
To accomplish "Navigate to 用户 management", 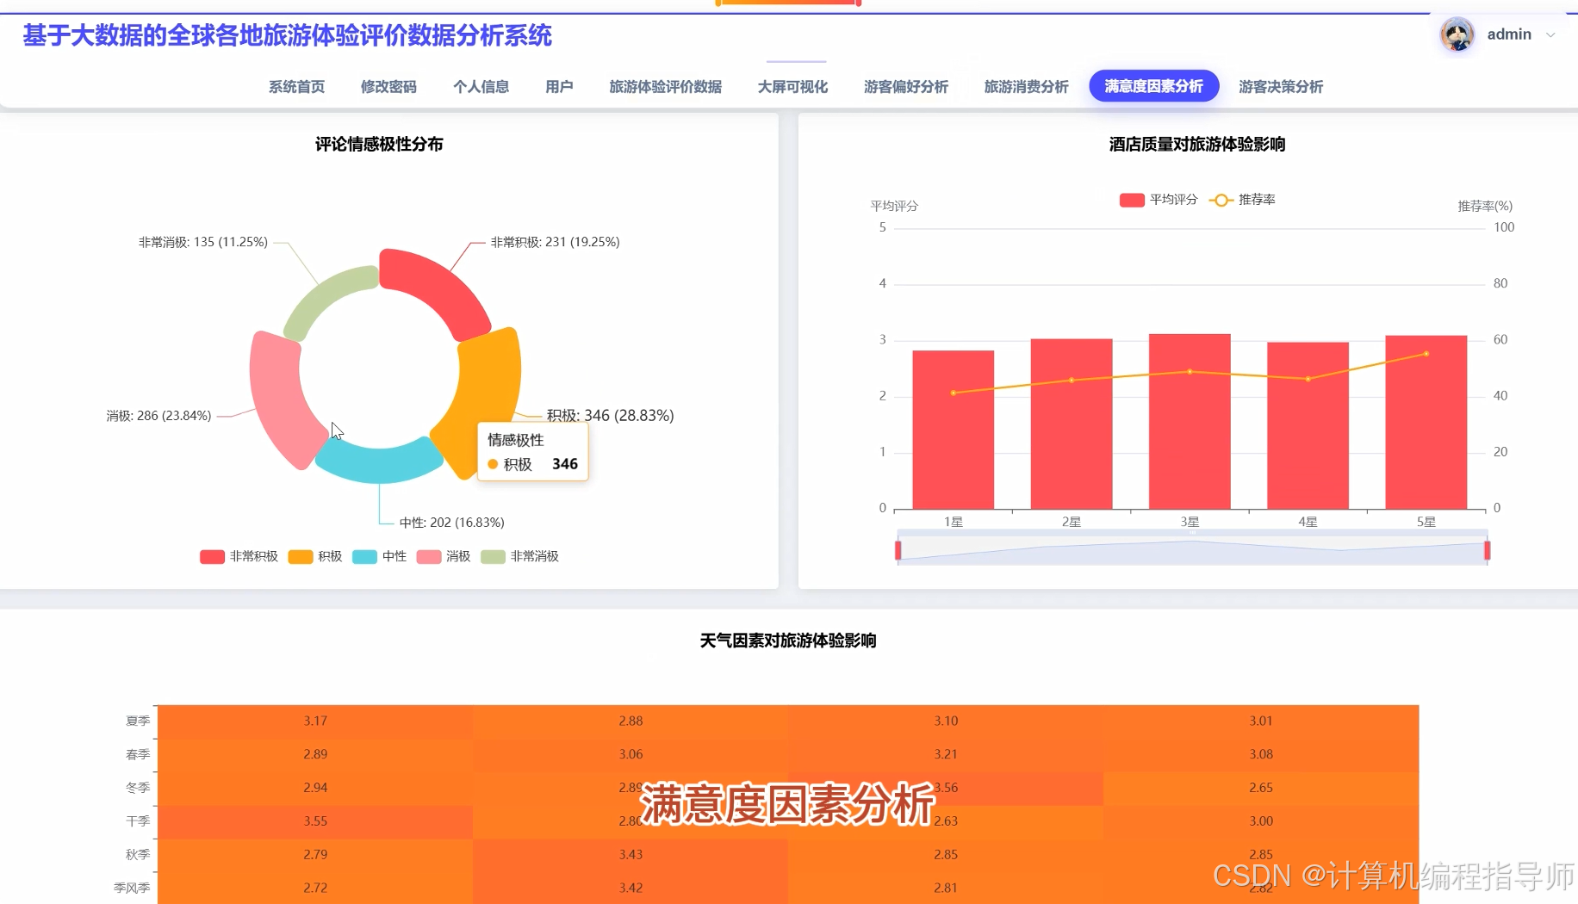I will (x=559, y=86).
